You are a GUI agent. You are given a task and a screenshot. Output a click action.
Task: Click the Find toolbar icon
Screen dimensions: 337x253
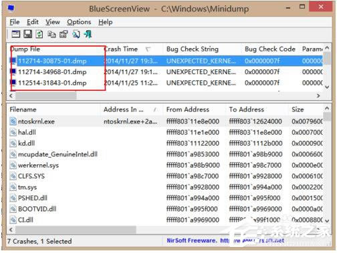point(76,34)
